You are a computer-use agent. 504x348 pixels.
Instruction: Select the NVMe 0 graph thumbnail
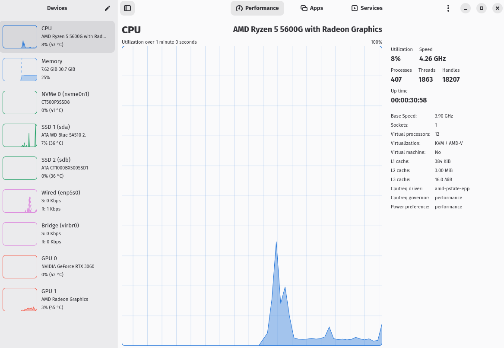(x=20, y=102)
